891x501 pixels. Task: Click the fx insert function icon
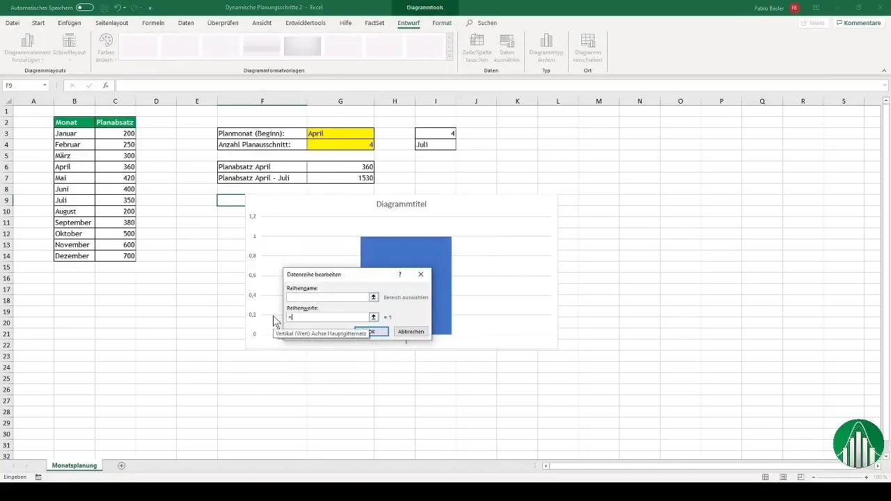106,86
